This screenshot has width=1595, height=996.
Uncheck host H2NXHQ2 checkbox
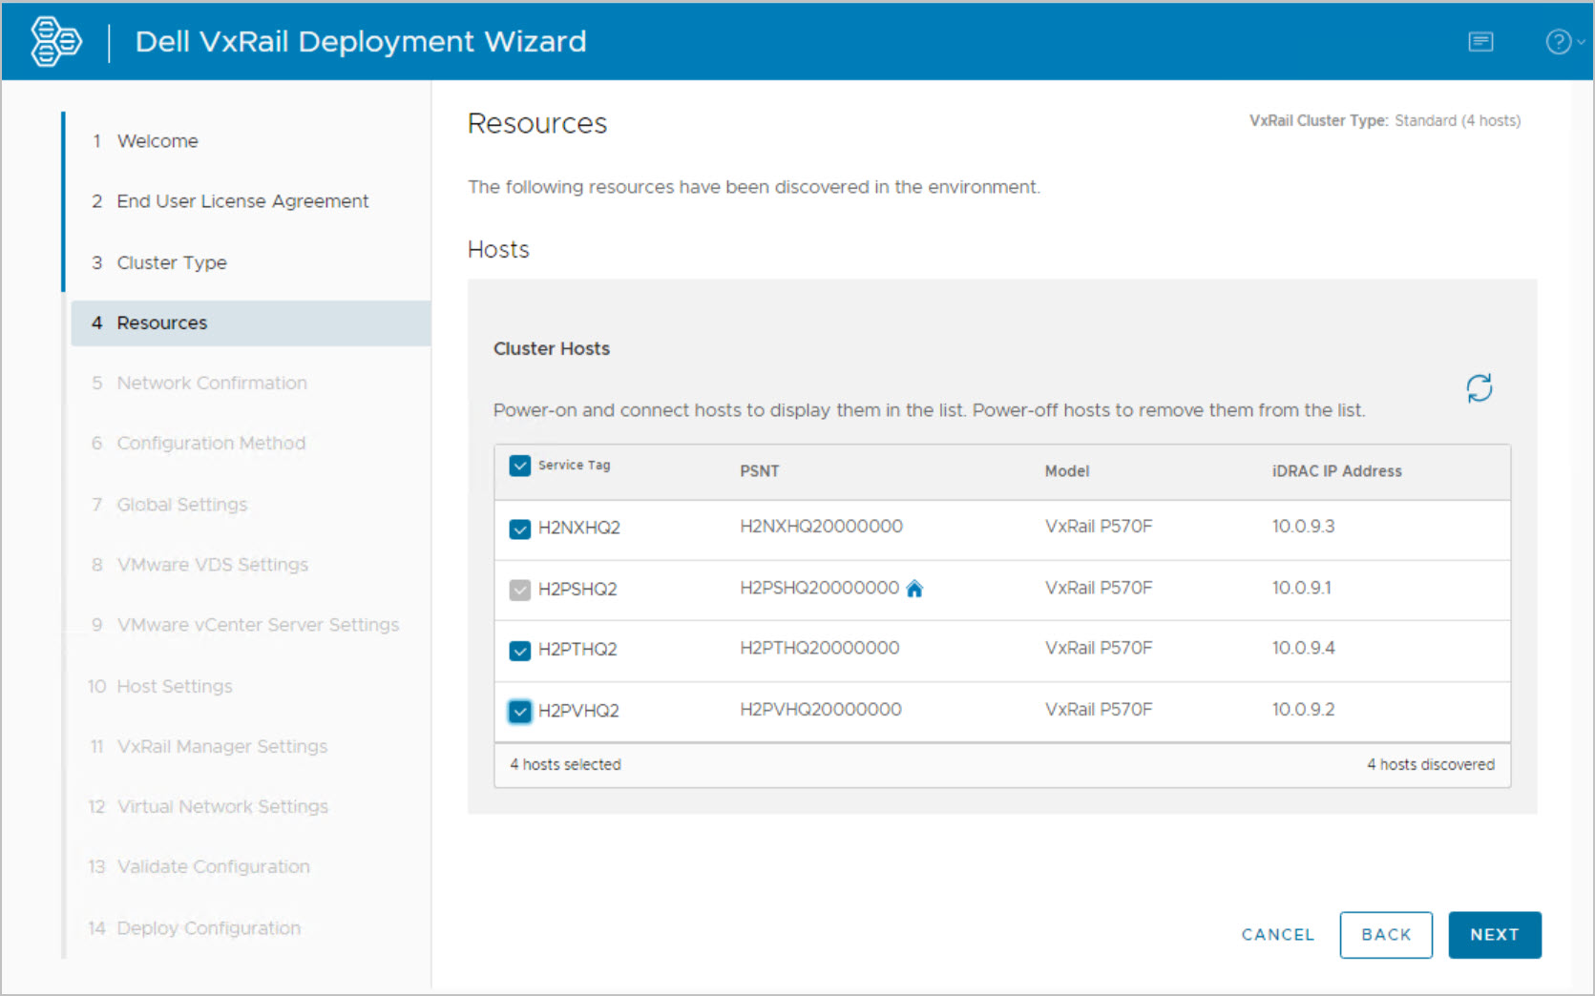pos(519,529)
